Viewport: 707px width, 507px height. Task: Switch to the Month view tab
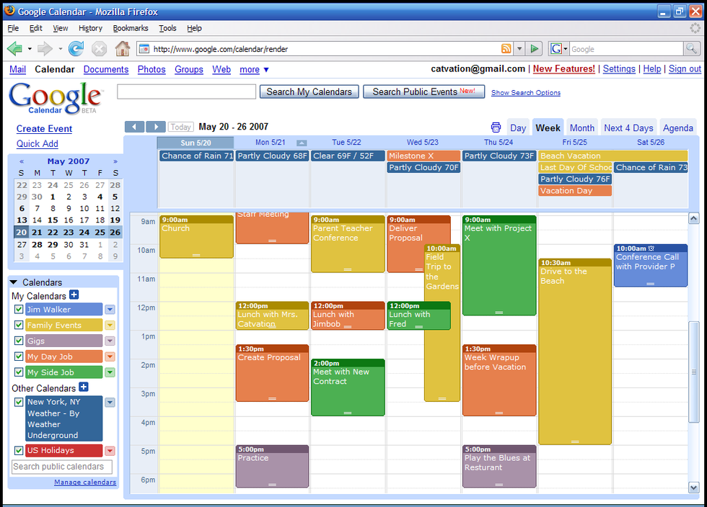tap(581, 127)
